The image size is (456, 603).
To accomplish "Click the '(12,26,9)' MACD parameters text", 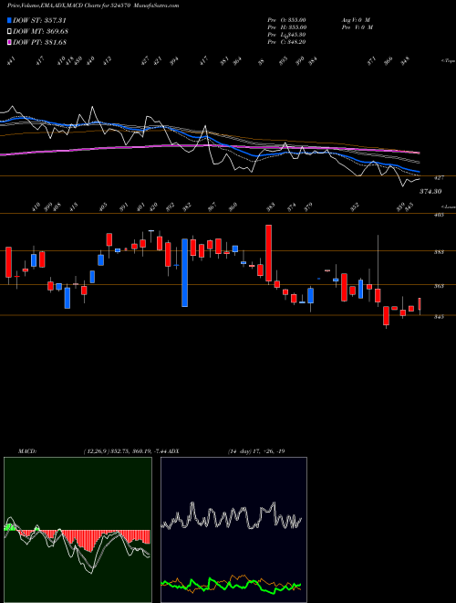I will coord(96,450).
